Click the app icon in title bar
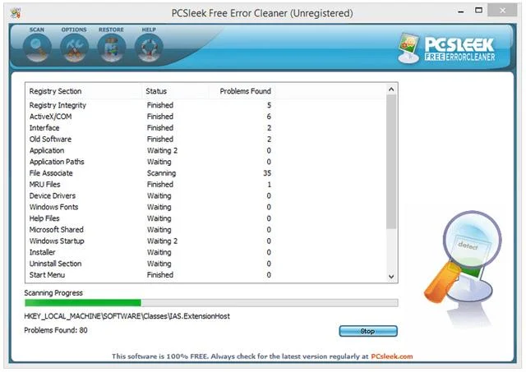The width and height of the screenshot is (526, 372). click(15, 13)
